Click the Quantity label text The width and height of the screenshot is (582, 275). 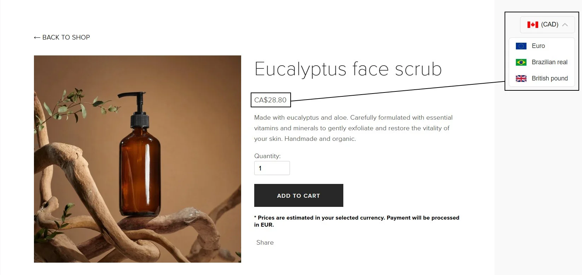coord(267,156)
